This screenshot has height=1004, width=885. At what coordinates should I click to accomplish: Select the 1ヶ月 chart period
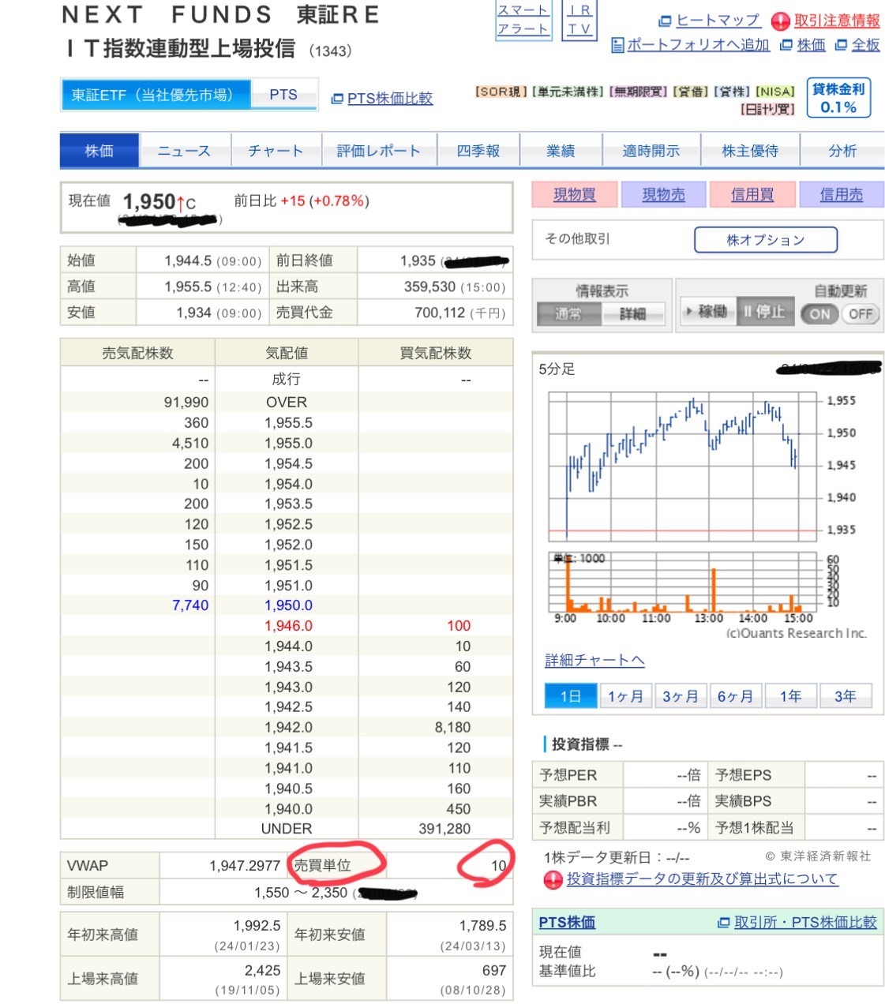625,696
